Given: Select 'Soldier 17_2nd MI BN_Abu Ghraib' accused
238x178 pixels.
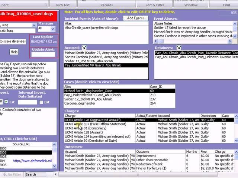Looking at the screenshot, I should 106,61.
